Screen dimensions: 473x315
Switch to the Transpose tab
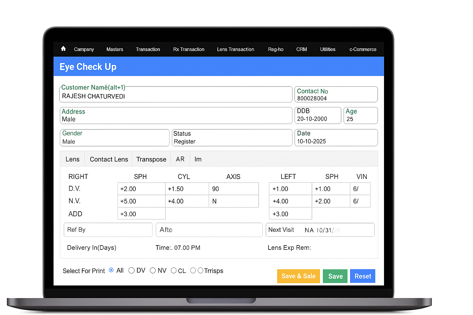(x=151, y=159)
